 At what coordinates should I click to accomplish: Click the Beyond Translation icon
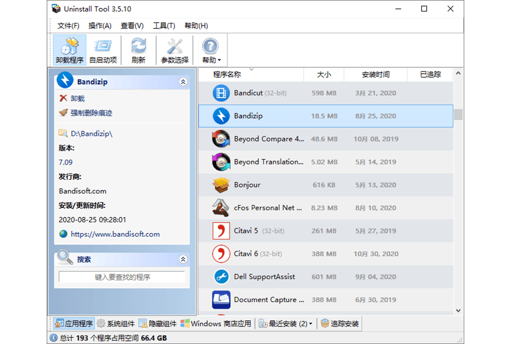click(x=221, y=162)
